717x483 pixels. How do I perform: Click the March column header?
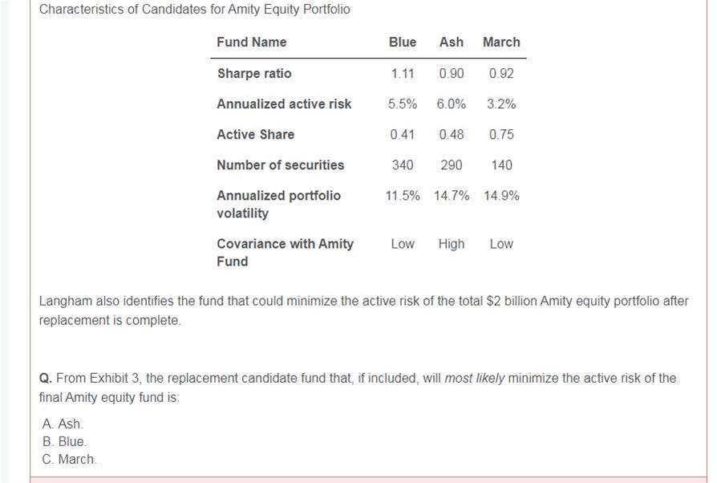point(501,42)
